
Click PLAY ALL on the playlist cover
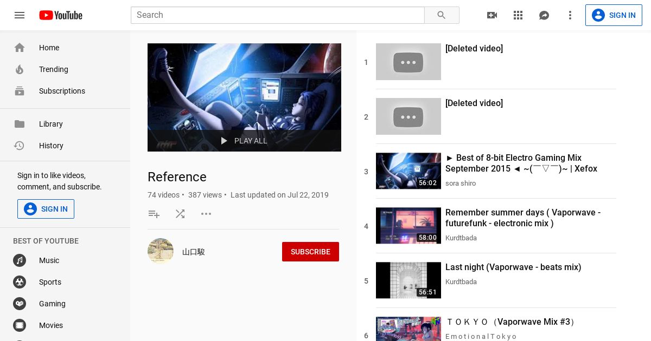point(244,141)
